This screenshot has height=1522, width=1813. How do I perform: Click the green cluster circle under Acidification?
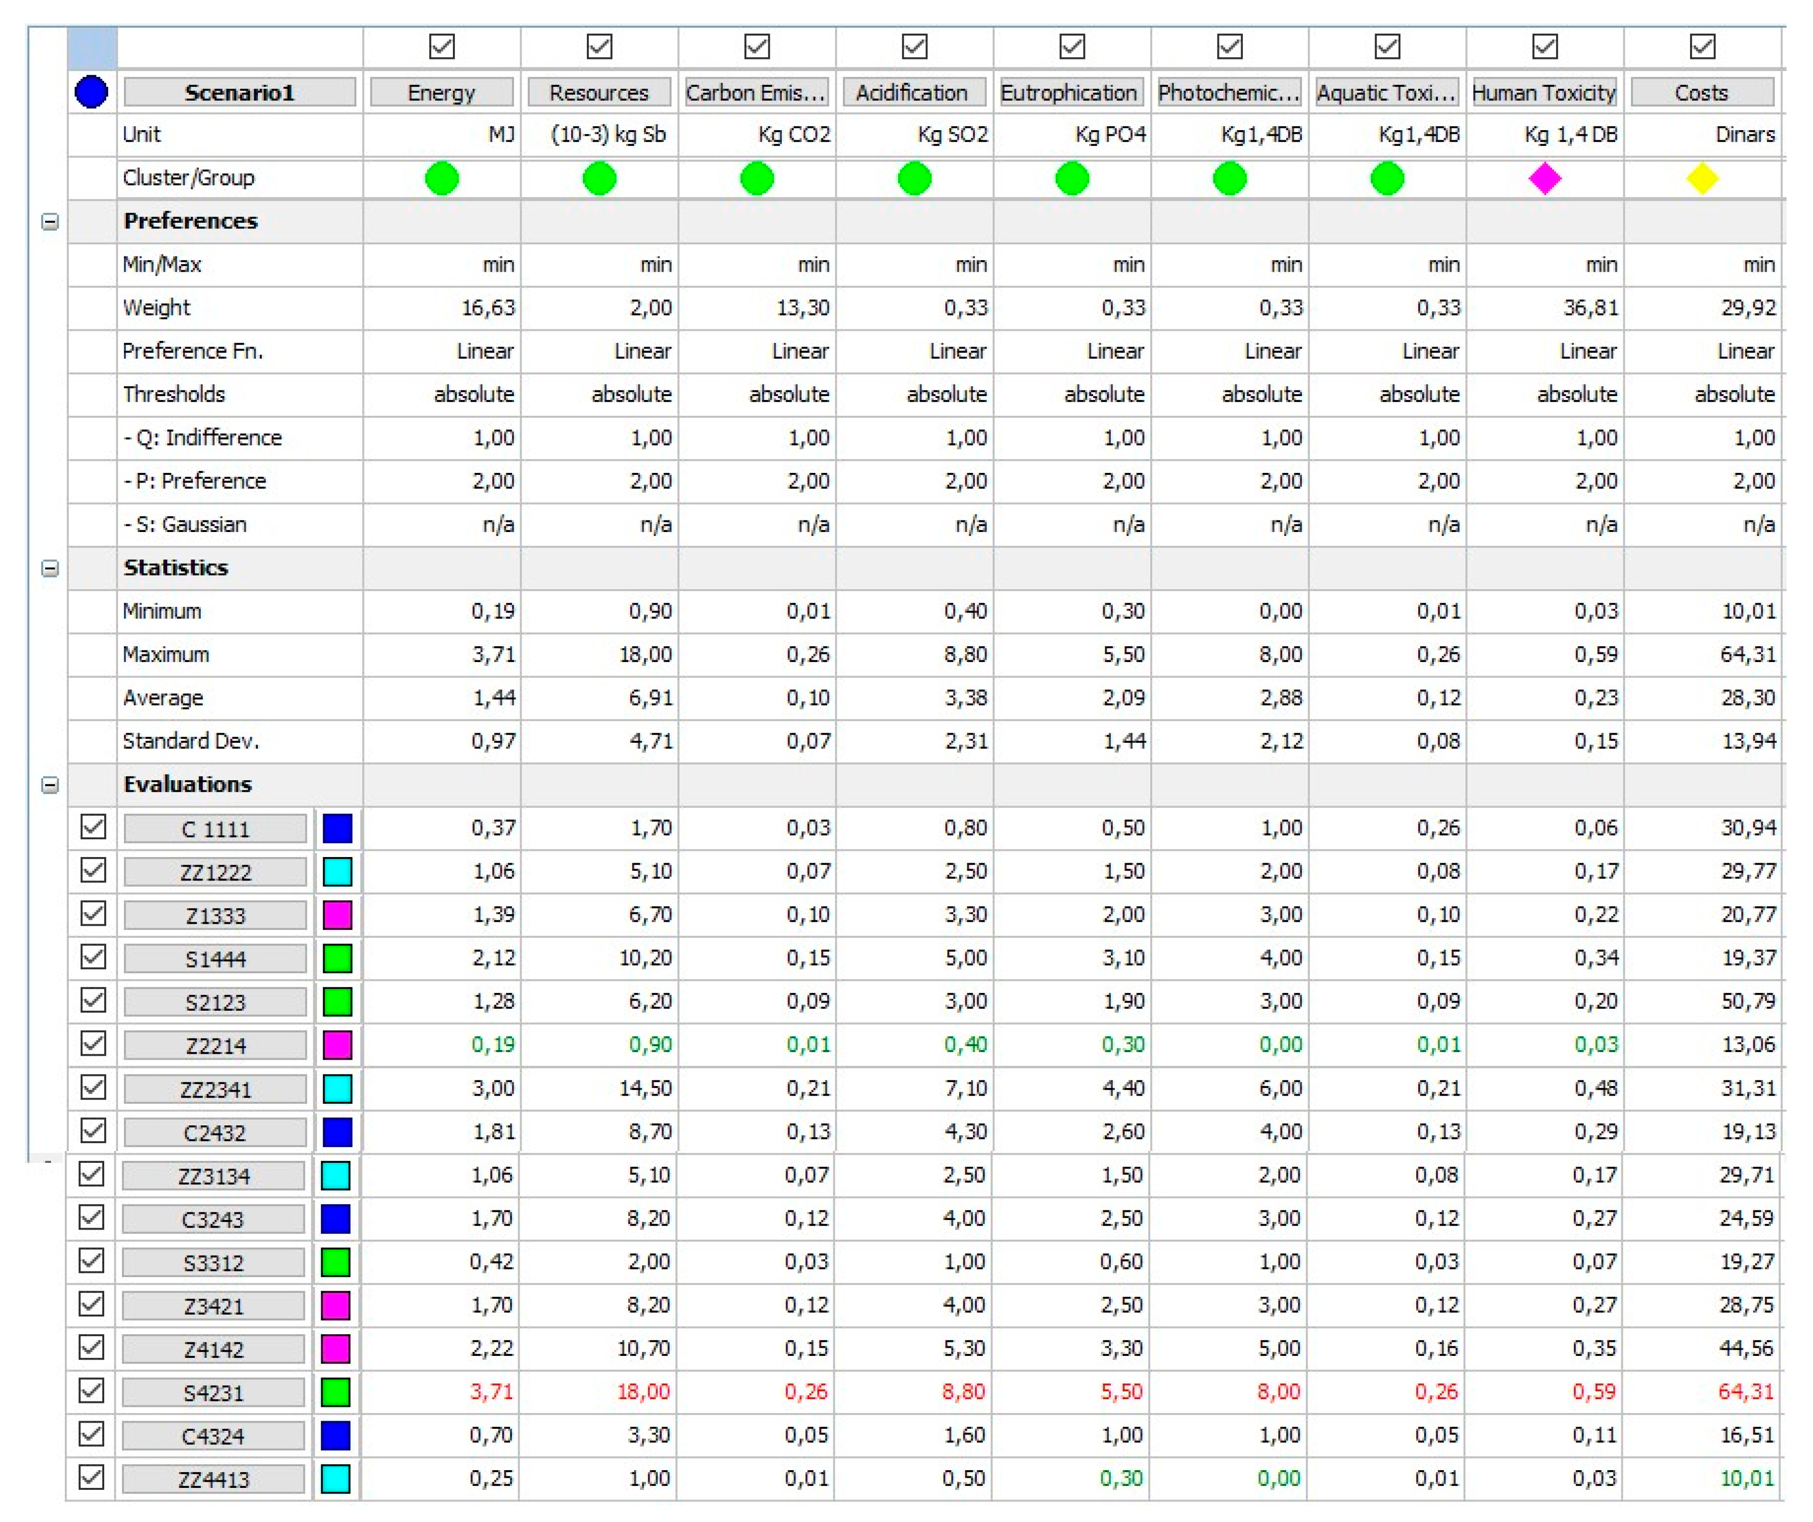pos(915,179)
